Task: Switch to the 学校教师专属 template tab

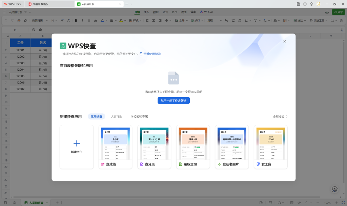Action: tap(139, 117)
